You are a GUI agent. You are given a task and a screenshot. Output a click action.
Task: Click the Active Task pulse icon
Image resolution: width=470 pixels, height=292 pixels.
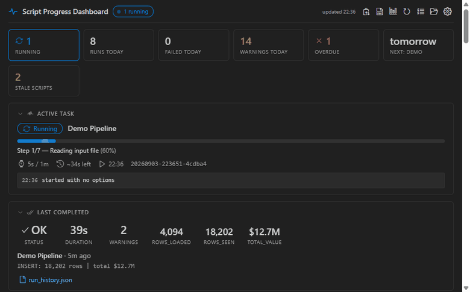pos(30,114)
